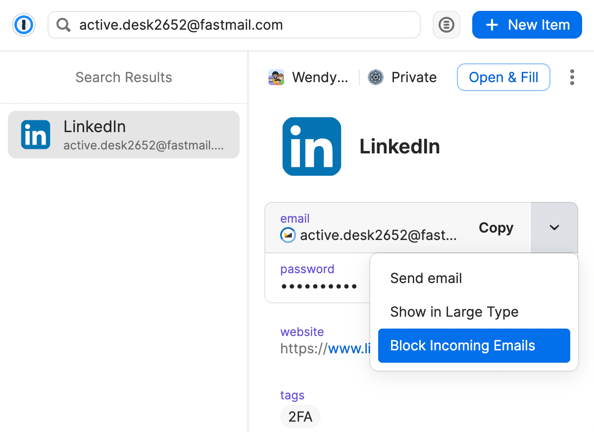Screen dimensions: 594x432
Task: Choose Send email from the menu
Action: (x=426, y=278)
